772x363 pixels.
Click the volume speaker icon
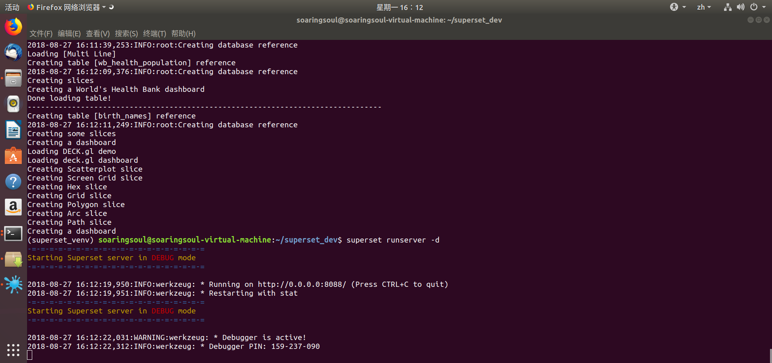[x=741, y=7]
